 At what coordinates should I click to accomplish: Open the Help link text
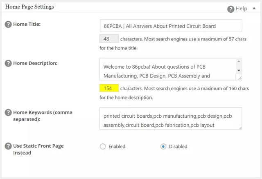tap(241, 9)
